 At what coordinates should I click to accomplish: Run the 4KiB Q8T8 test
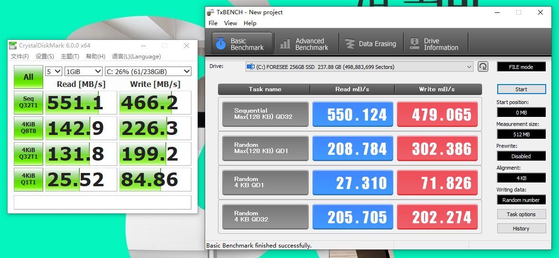point(28,128)
